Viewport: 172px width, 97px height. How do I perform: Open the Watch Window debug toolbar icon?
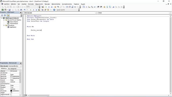72,7
